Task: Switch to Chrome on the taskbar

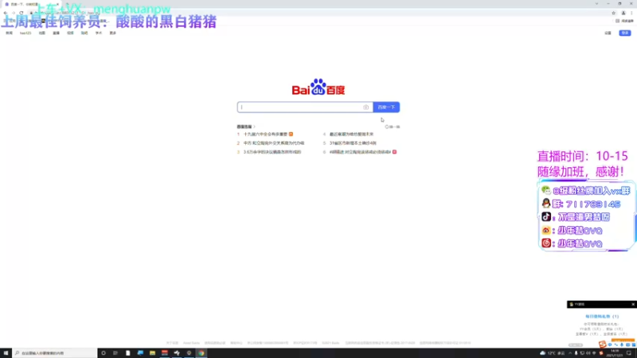Action: coord(201,353)
